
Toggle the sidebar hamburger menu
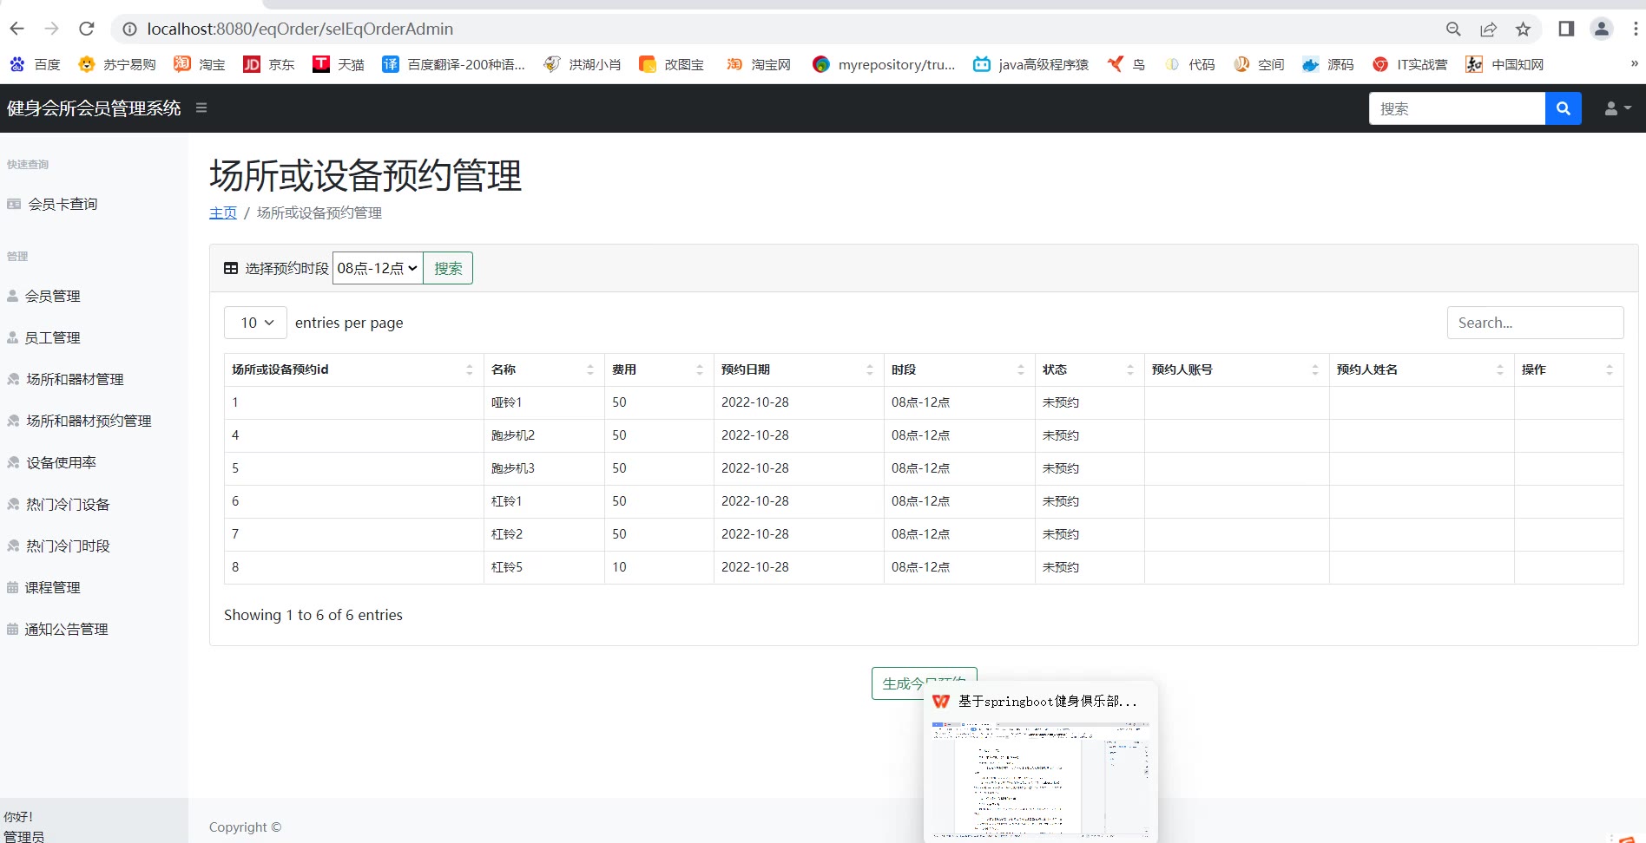click(x=201, y=108)
